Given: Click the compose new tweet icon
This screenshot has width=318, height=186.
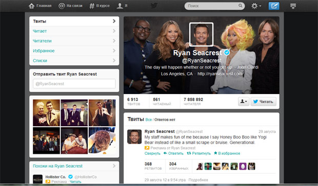Looking at the screenshot, I should pos(274,6).
